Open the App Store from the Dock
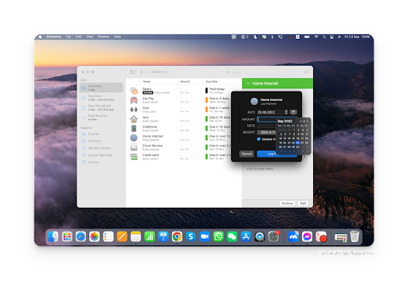This screenshot has height=289, width=408. click(245, 236)
